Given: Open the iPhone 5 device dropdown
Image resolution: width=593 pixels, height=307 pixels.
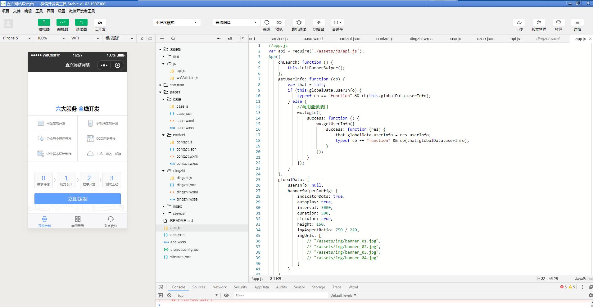Looking at the screenshot, I should pyautogui.click(x=17, y=38).
